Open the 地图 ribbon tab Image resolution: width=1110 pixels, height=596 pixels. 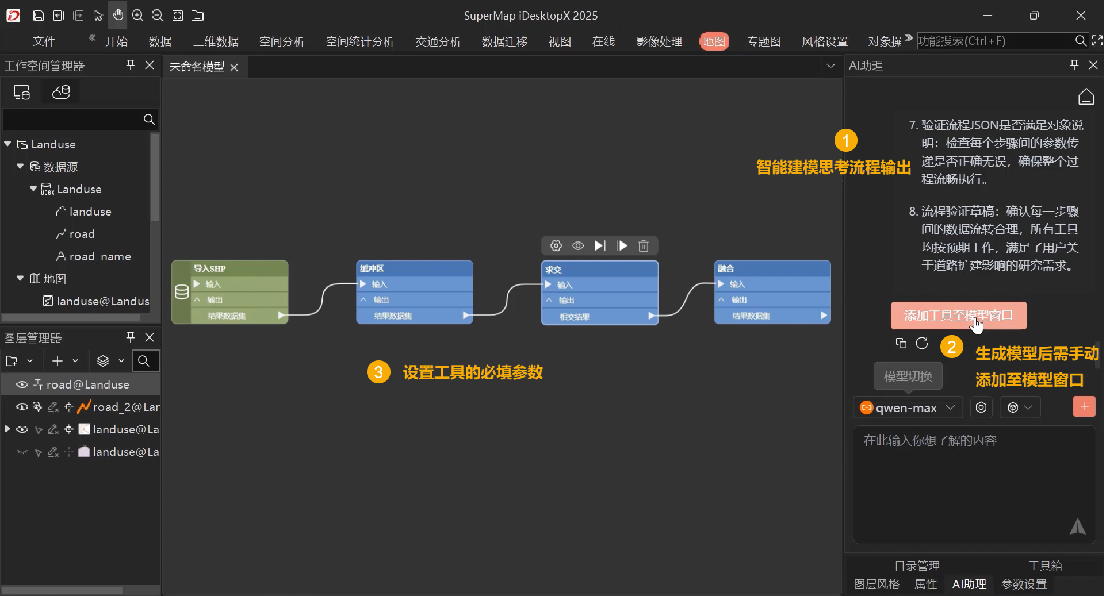[x=714, y=41]
